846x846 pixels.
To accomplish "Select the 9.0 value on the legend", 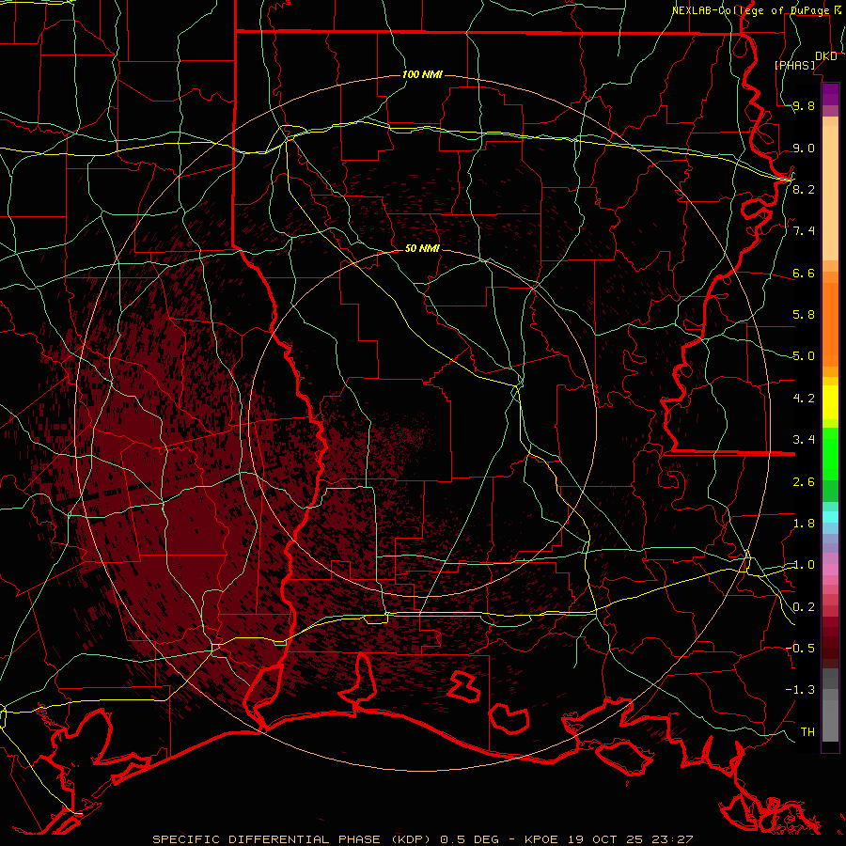I will tap(804, 148).
